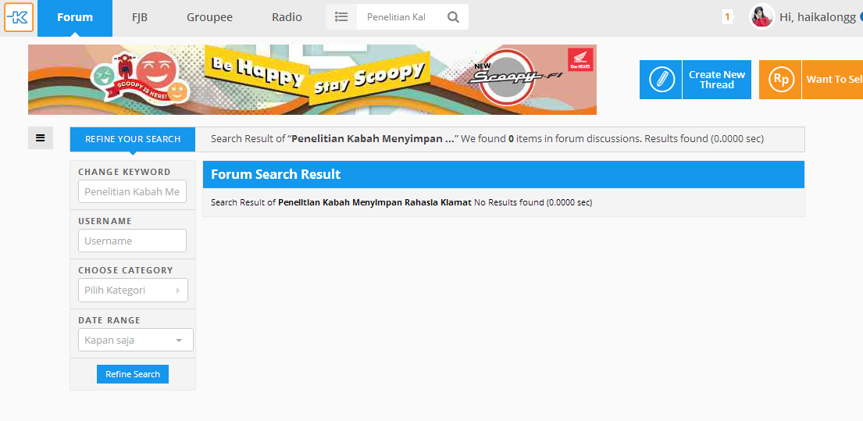Go to the Groupee tab
The height and width of the screenshot is (421, 863).
click(209, 18)
